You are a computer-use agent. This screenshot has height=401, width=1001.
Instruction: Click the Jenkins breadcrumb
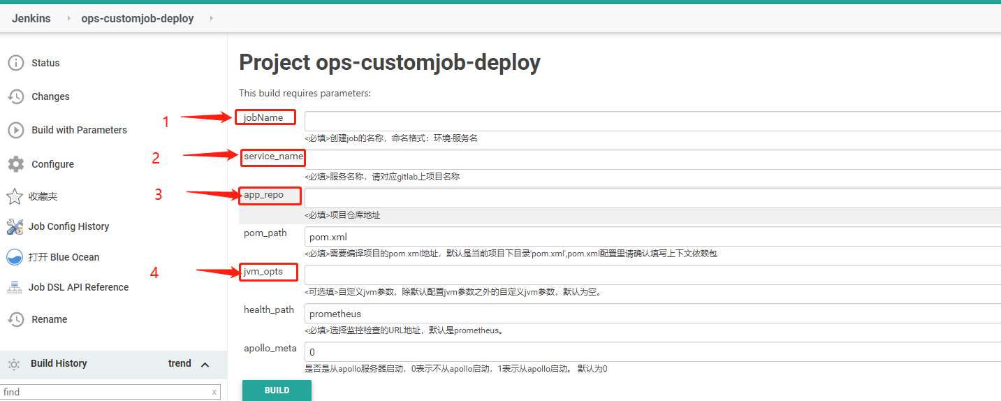[31, 18]
